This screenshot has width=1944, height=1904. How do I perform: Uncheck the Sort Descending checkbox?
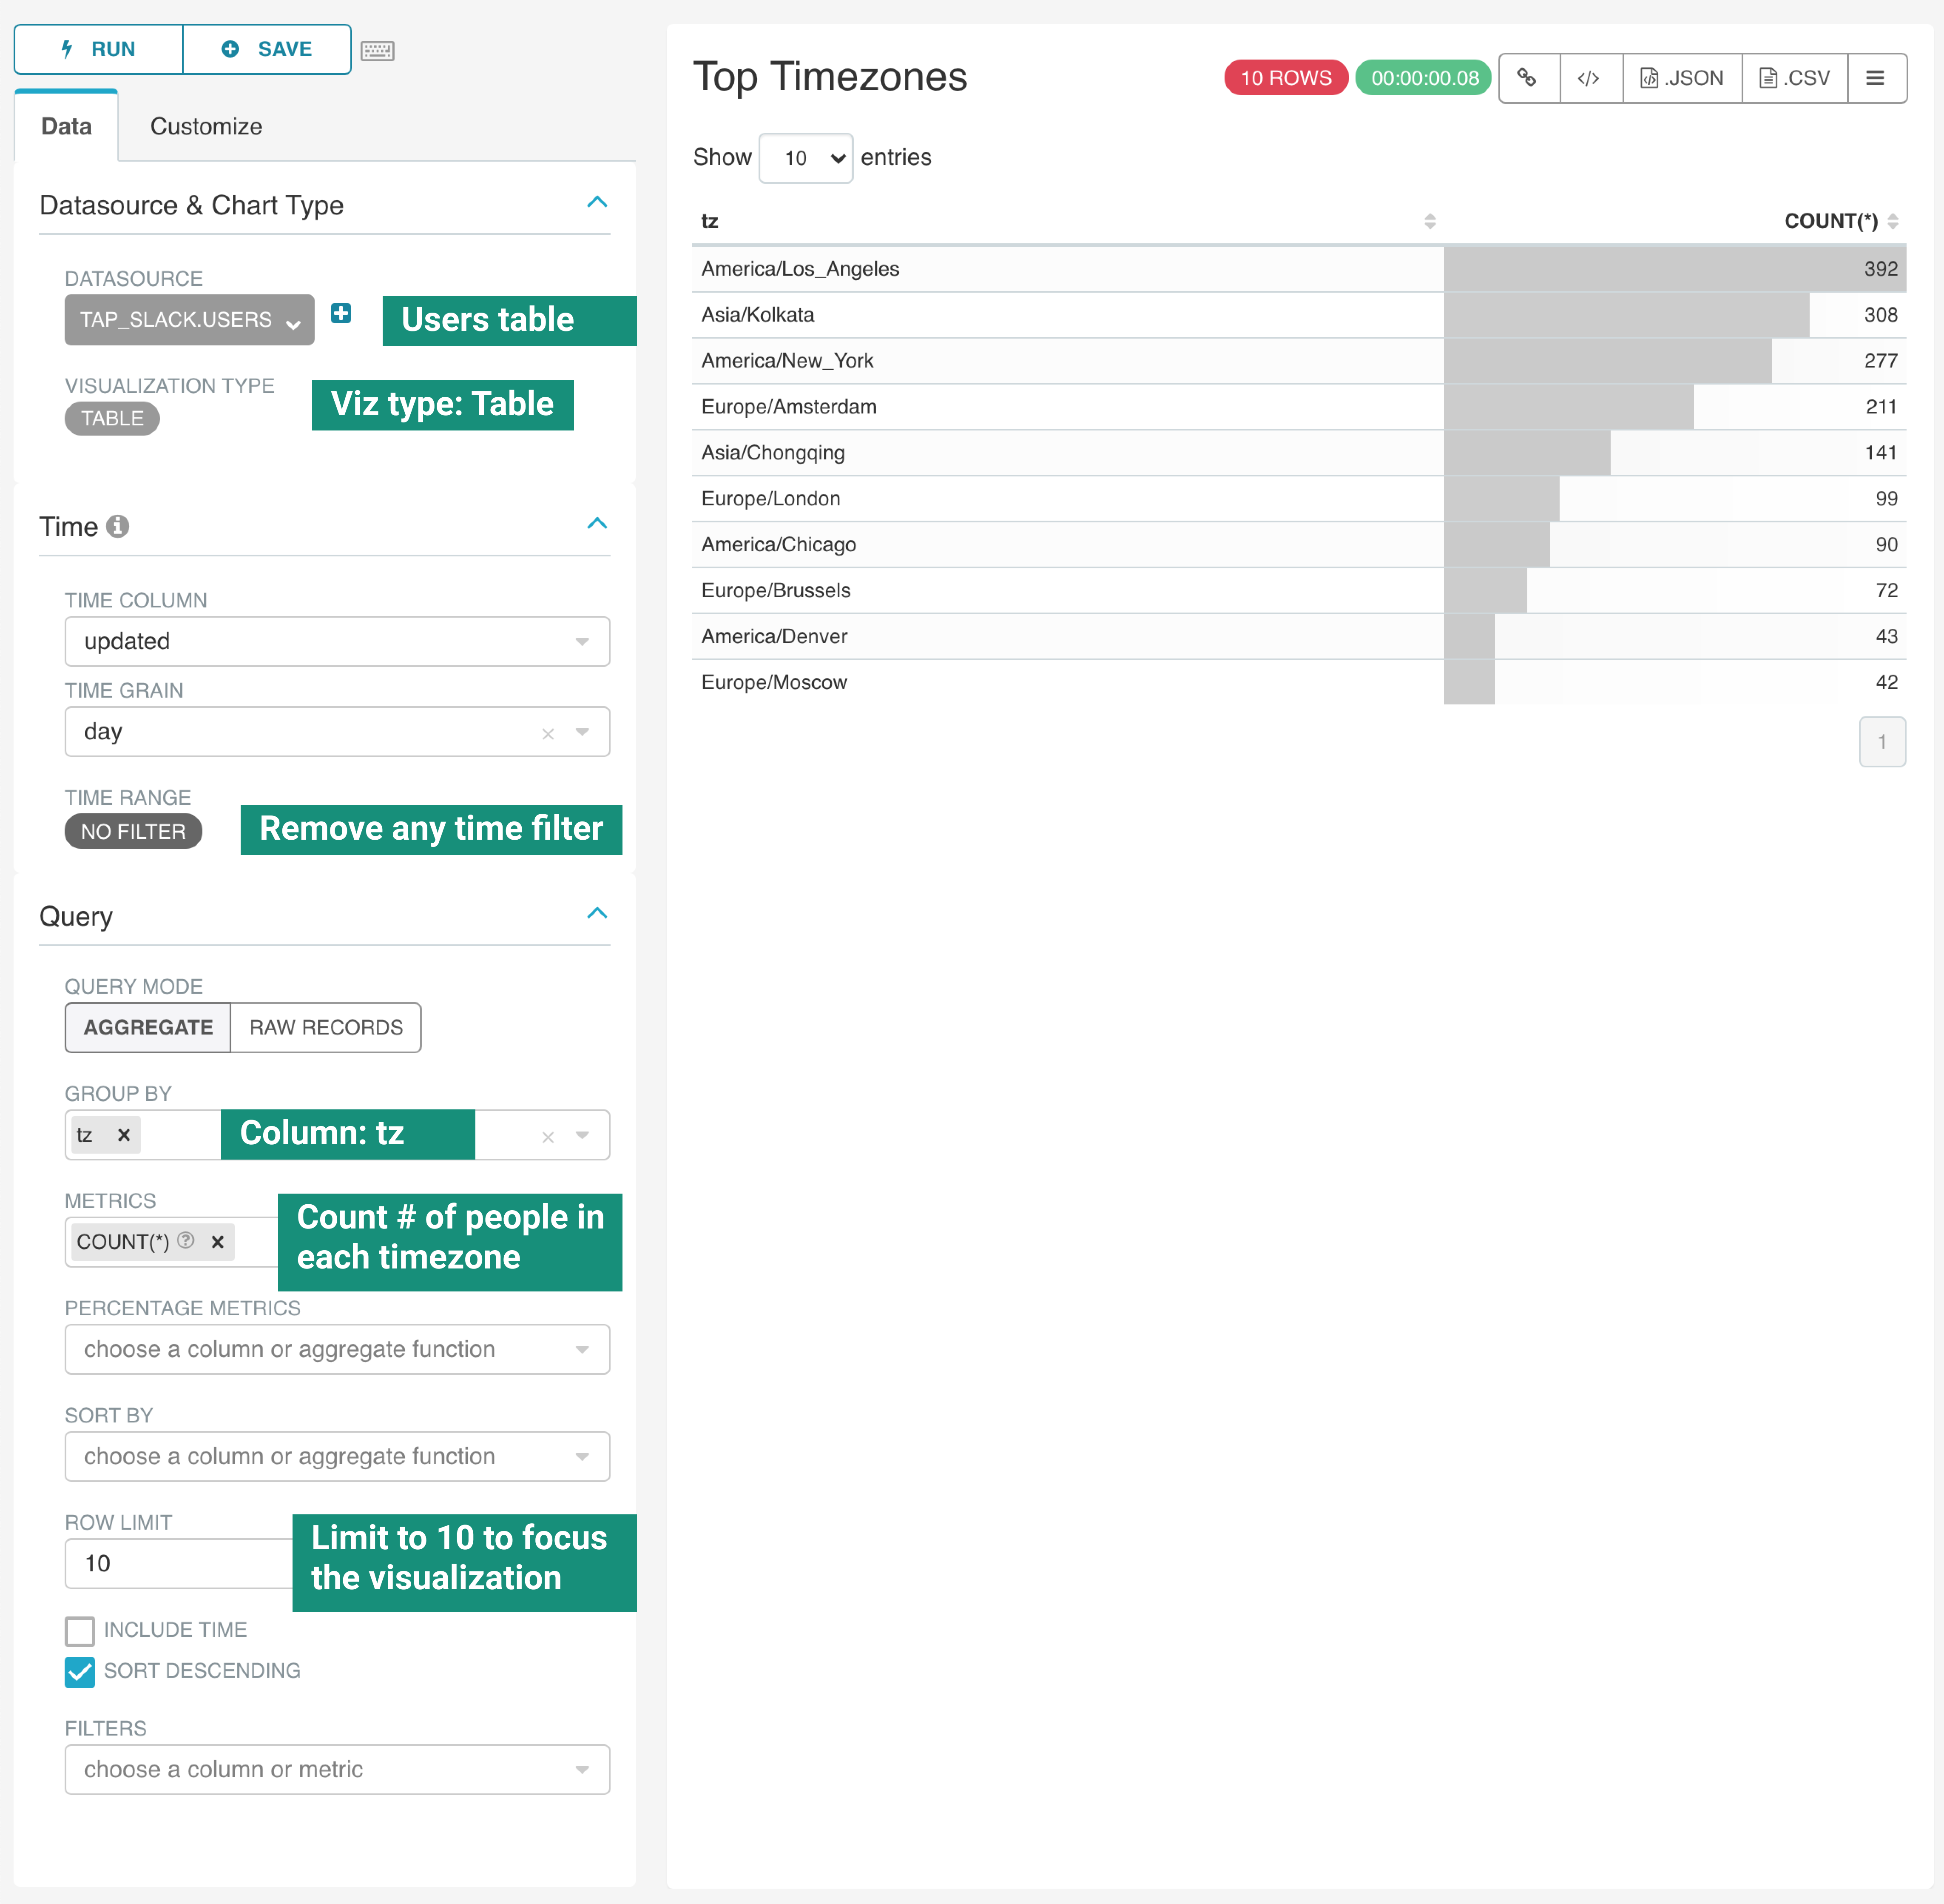tap(80, 1672)
